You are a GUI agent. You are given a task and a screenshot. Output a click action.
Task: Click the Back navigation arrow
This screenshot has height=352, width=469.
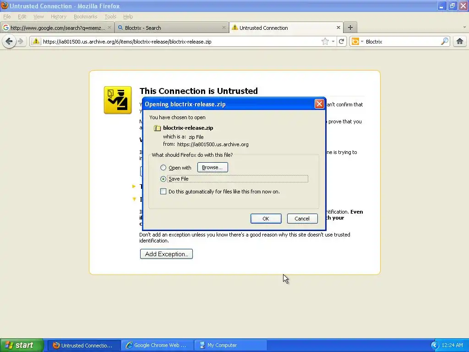[x=9, y=41]
